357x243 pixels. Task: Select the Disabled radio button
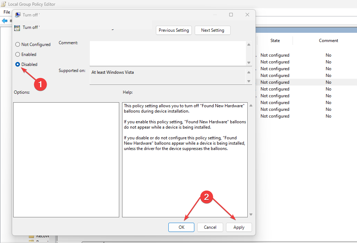pyautogui.click(x=17, y=64)
